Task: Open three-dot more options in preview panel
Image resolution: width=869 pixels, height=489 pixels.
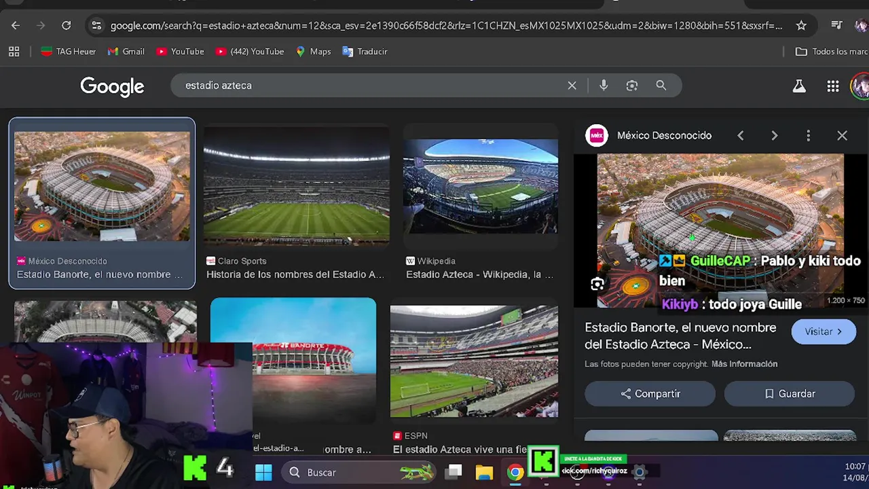Action: pos(808,136)
